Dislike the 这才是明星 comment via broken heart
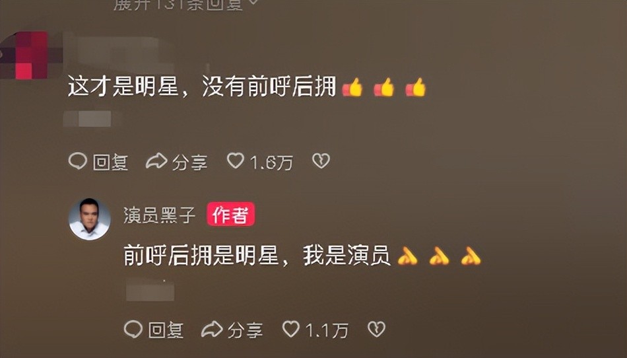This screenshot has width=627, height=358. (x=321, y=161)
